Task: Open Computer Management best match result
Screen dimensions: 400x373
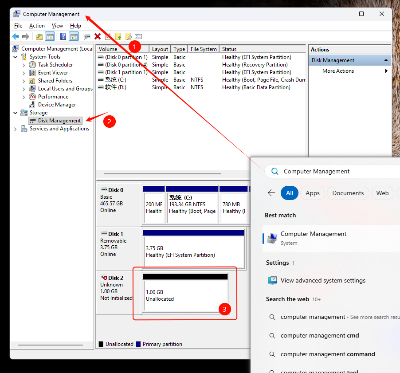Action: tap(331, 239)
